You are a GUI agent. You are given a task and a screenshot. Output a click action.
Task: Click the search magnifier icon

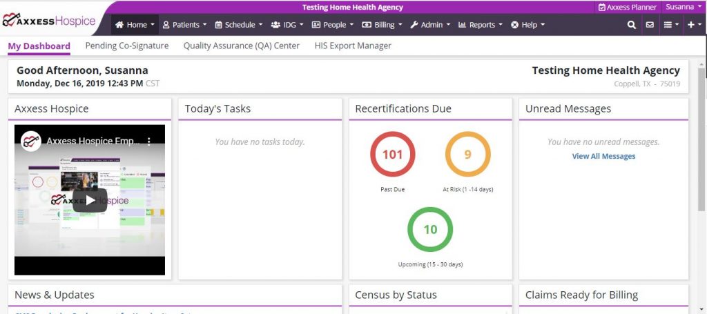[x=631, y=25]
